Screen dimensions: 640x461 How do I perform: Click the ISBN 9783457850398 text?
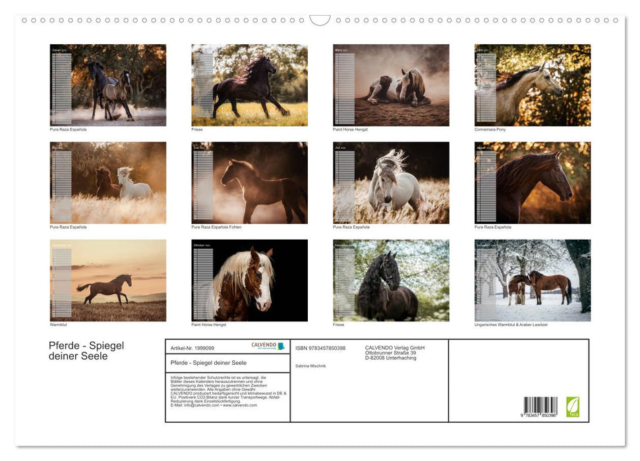click(320, 348)
